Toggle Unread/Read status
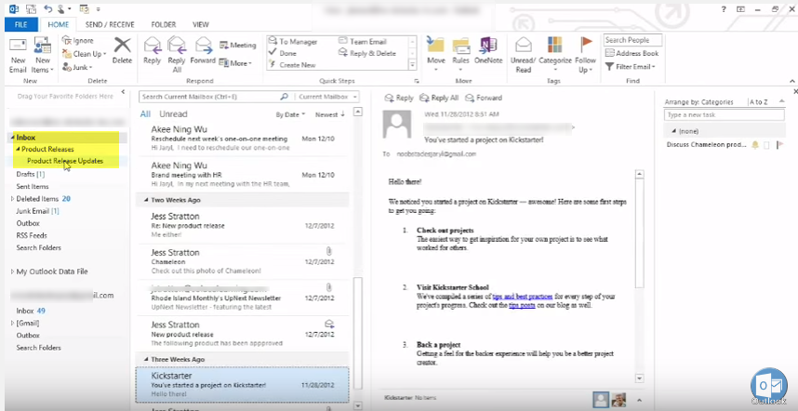Image resolution: width=798 pixels, height=411 pixels. pyautogui.click(x=524, y=56)
